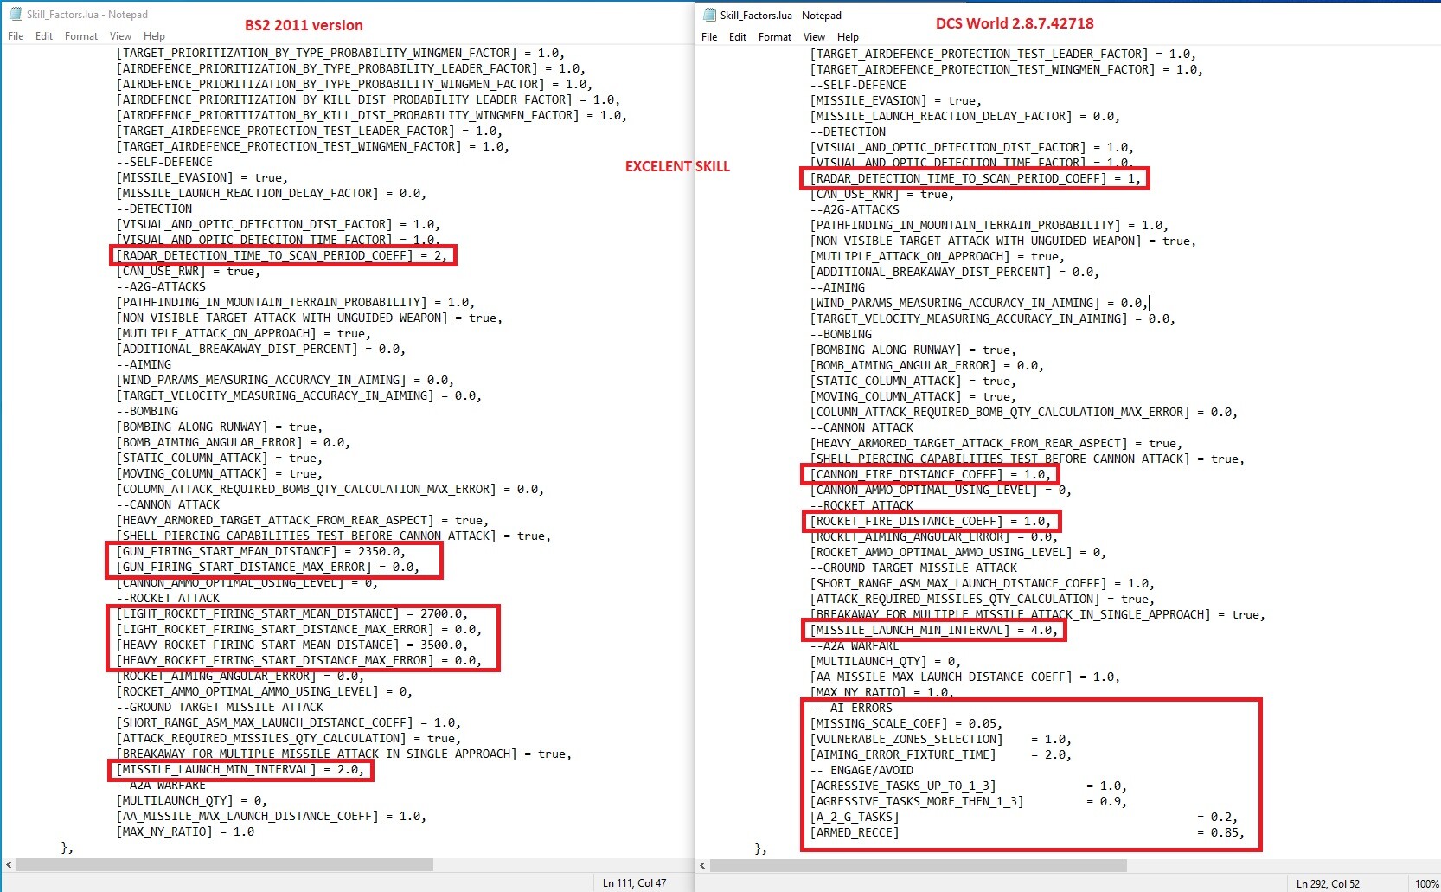The image size is (1441, 892).
Task: Click right window horizontal scrollbar thumb
Action: click(919, 865)
